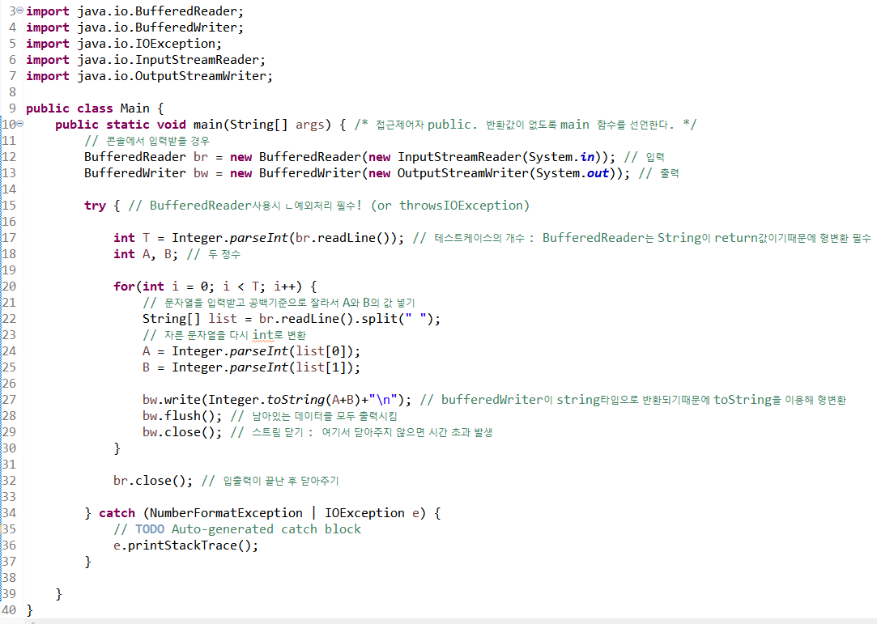Click 'toString' in 'Integer.toString(A+B)' on line 27
877x624 pixels.
tap(296, 401)
